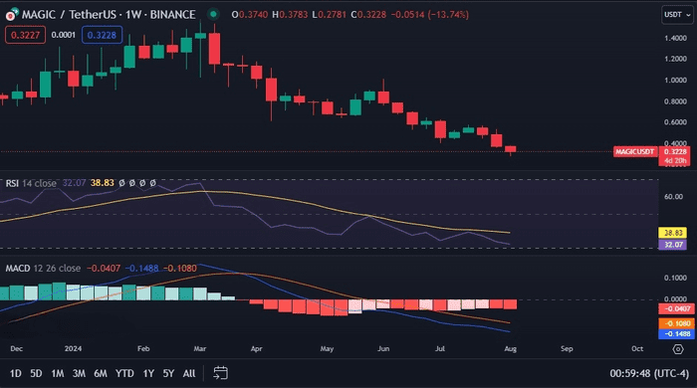Viewport: 697px width, 388px height.
Task: Open the USDT currency dropdown
Action: [677, 15]
